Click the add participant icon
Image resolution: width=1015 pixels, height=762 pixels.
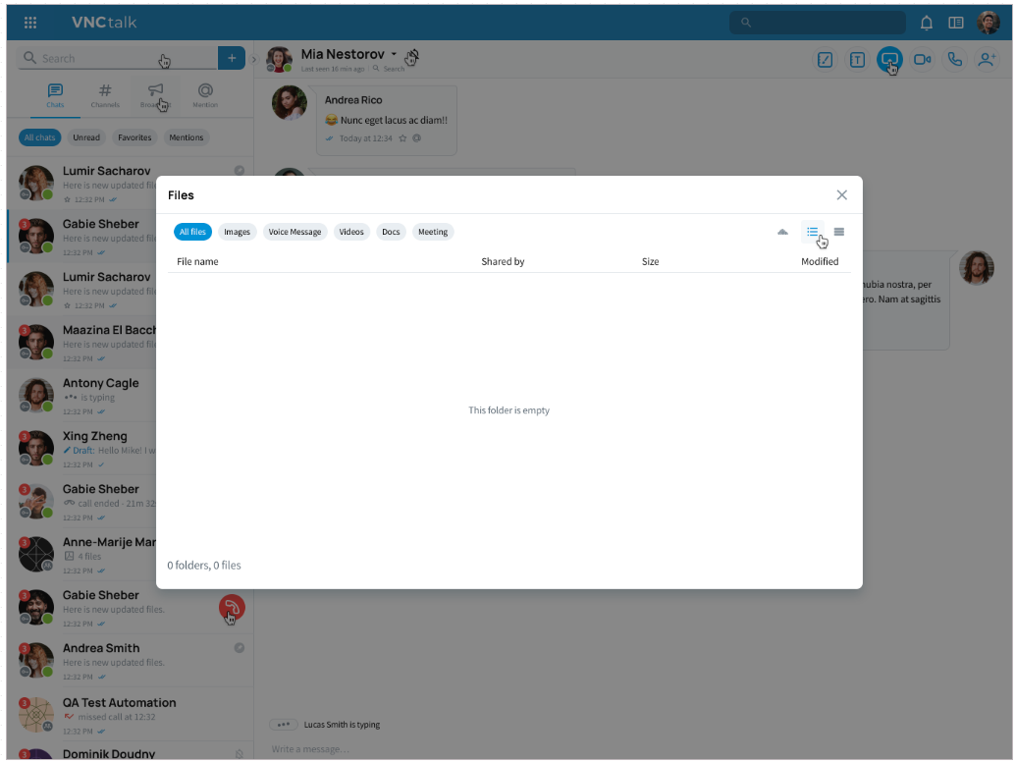986,60
